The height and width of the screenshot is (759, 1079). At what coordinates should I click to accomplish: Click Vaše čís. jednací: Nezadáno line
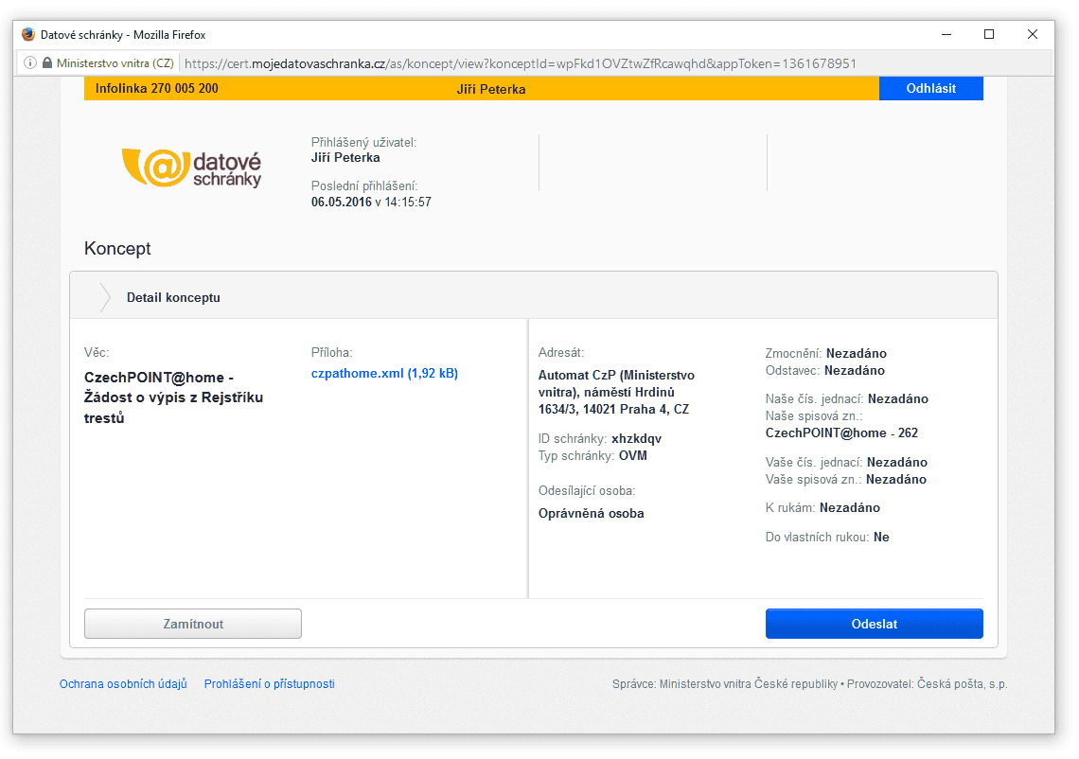(846, 463)
